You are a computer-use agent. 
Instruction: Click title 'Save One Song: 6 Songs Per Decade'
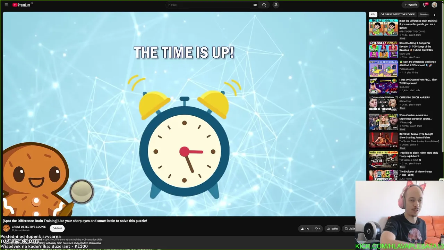416,47
